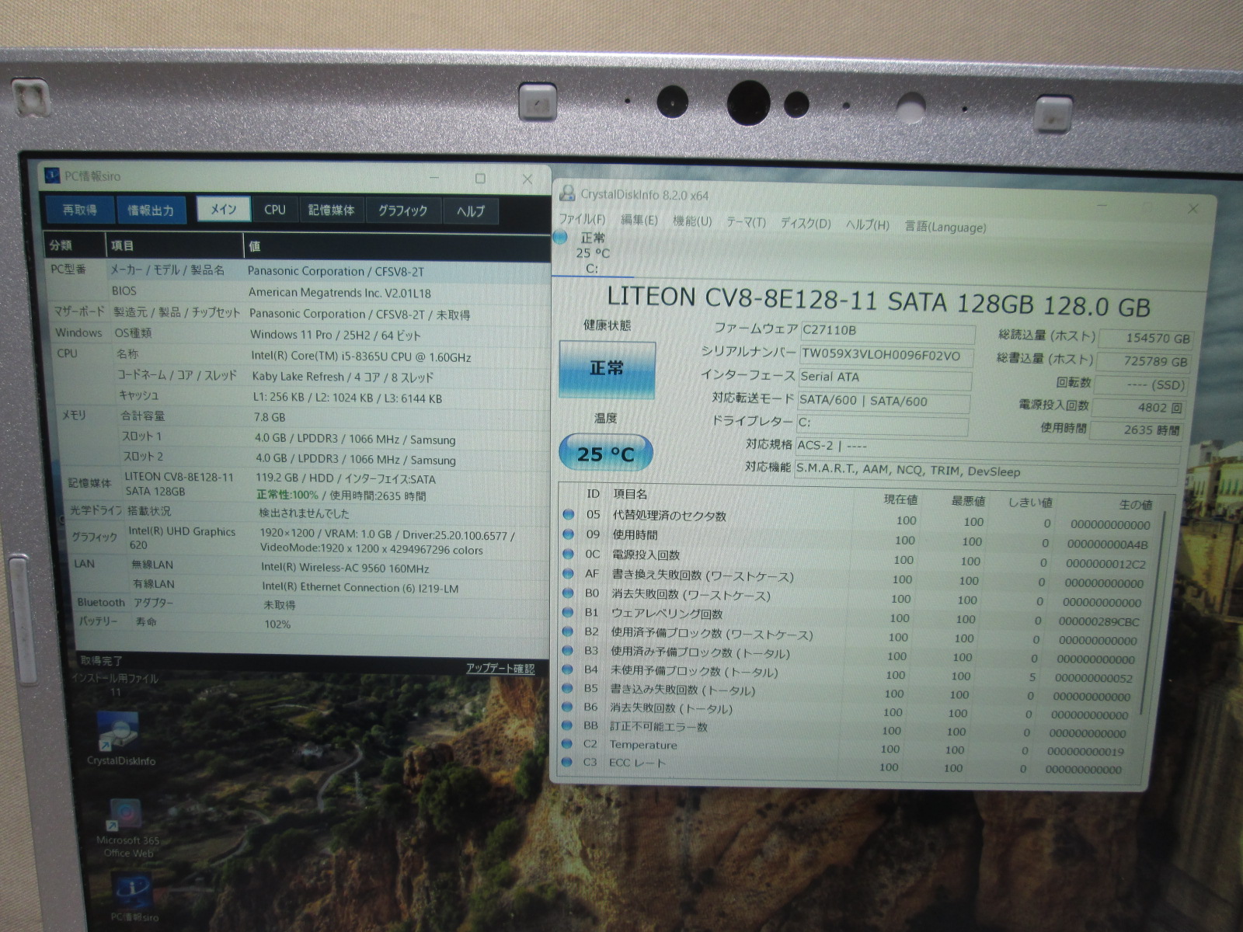Click the 総読込量 value 154570 GB
1243x932 pixels.
pyautogui.click(x=1147, y=338)
